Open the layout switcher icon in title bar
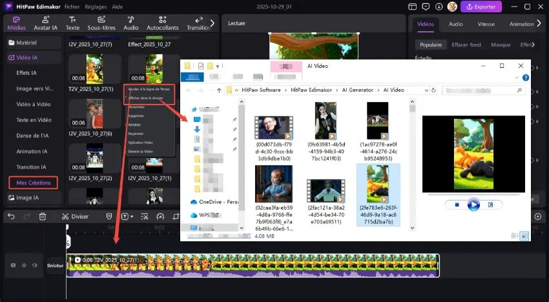 click(413, 6)
